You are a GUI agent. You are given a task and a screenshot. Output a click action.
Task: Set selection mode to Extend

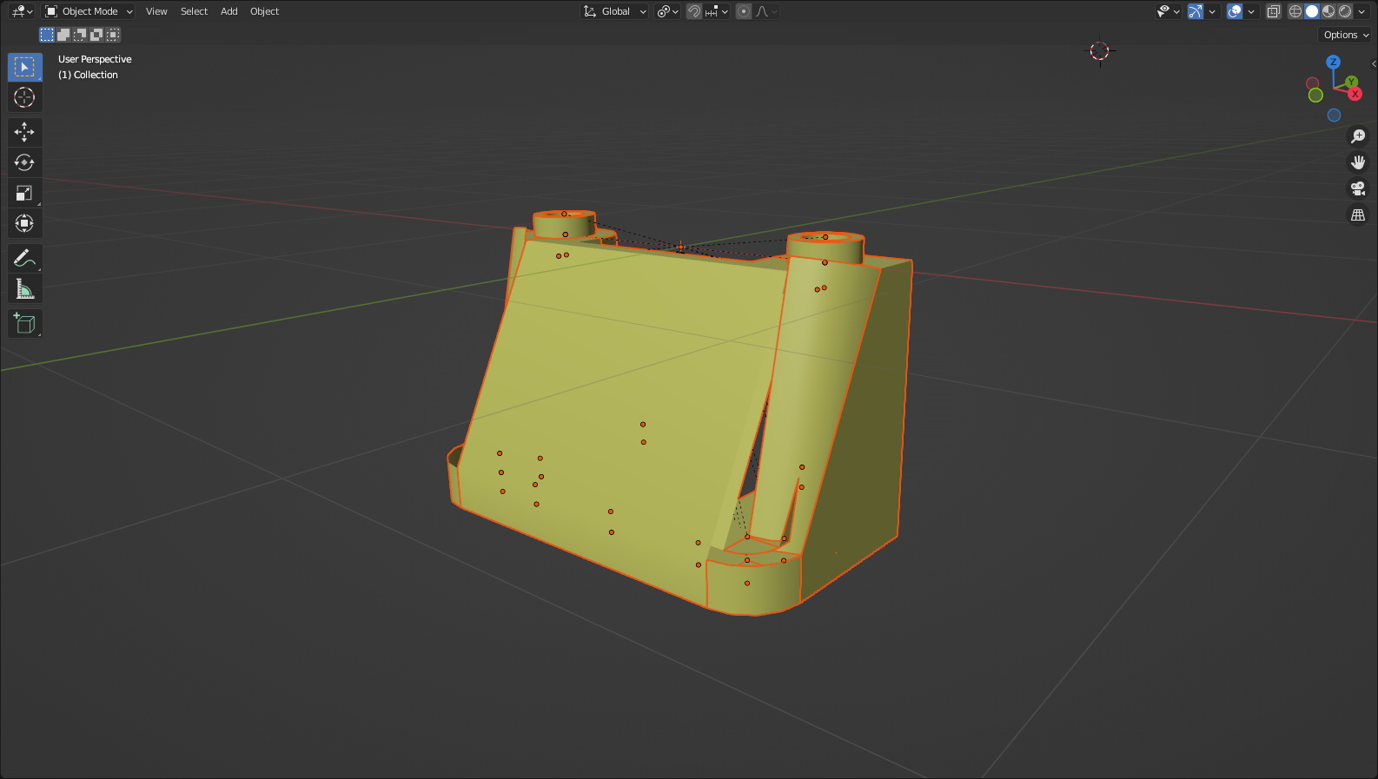point(63,35)
